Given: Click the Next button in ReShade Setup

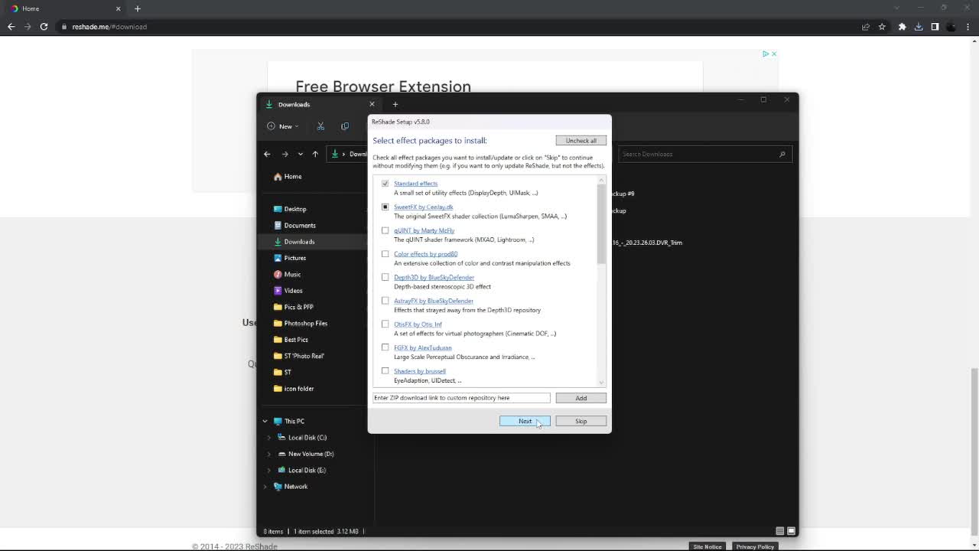Looking at the screenshot, I should [x=525, y=421].
